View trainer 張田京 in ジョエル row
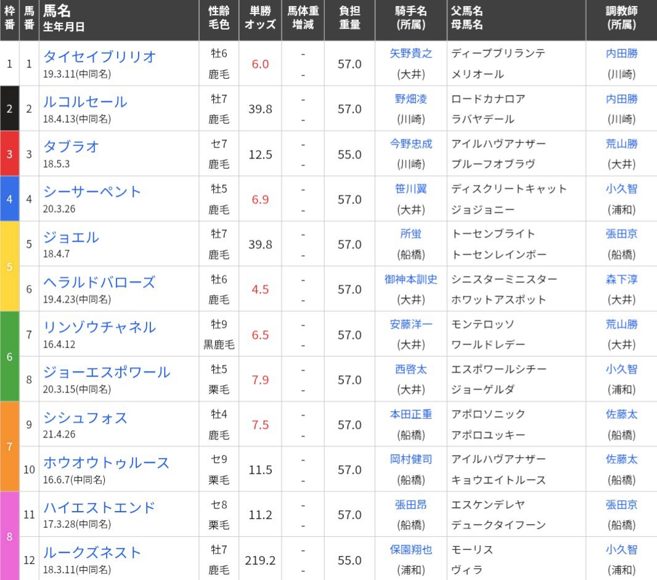The height and width of the screenshot is (580, 657). 621,234
